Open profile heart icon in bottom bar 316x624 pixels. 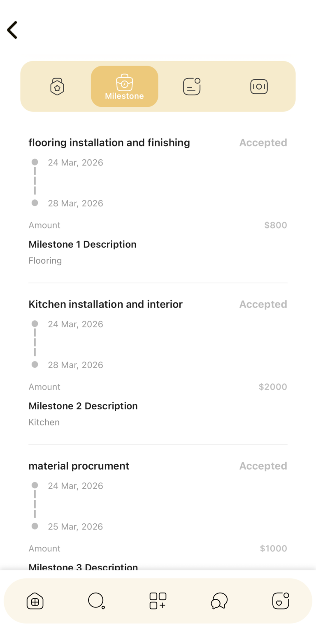(281, 601)
